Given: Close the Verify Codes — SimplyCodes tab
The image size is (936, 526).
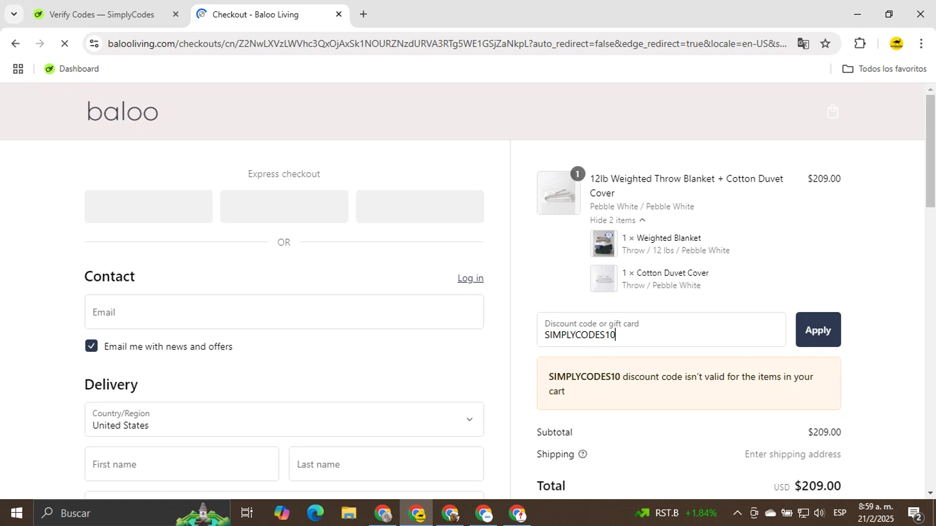Looking at the screenshot, I should pos(175,14).
